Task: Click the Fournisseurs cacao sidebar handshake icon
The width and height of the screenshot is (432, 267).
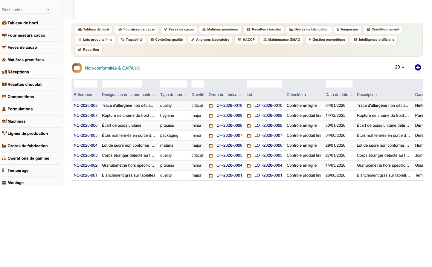Action: pyautogui.click(x=4, y=35)
